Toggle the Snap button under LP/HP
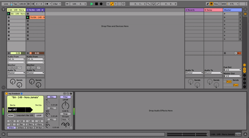 [66, 114]
